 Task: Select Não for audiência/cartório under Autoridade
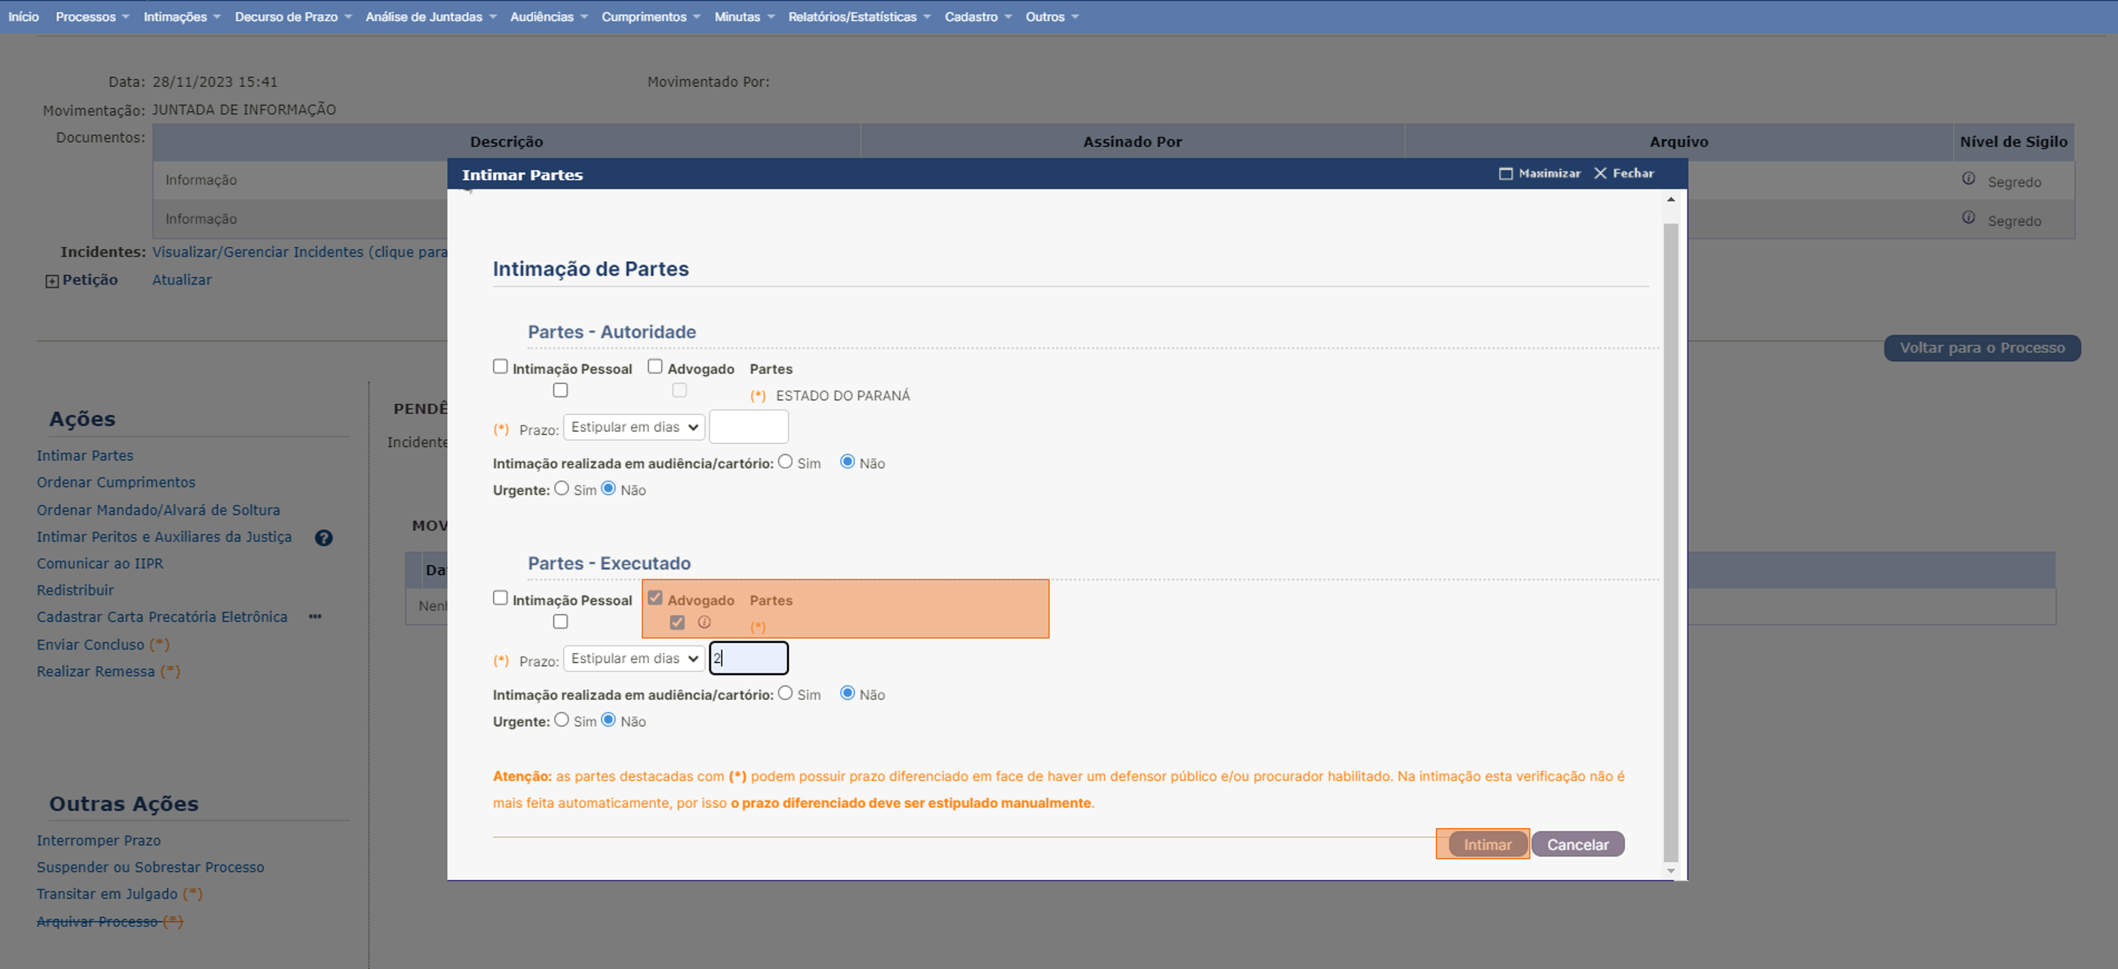[847, 462]
